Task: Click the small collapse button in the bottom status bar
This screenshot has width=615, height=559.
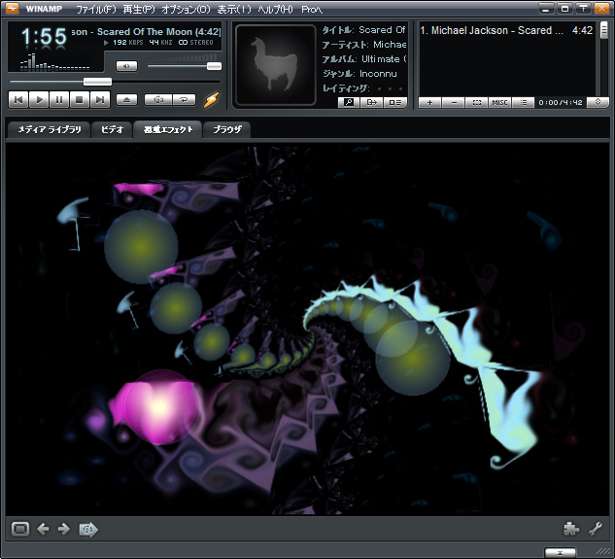Action: coord(560,553)
